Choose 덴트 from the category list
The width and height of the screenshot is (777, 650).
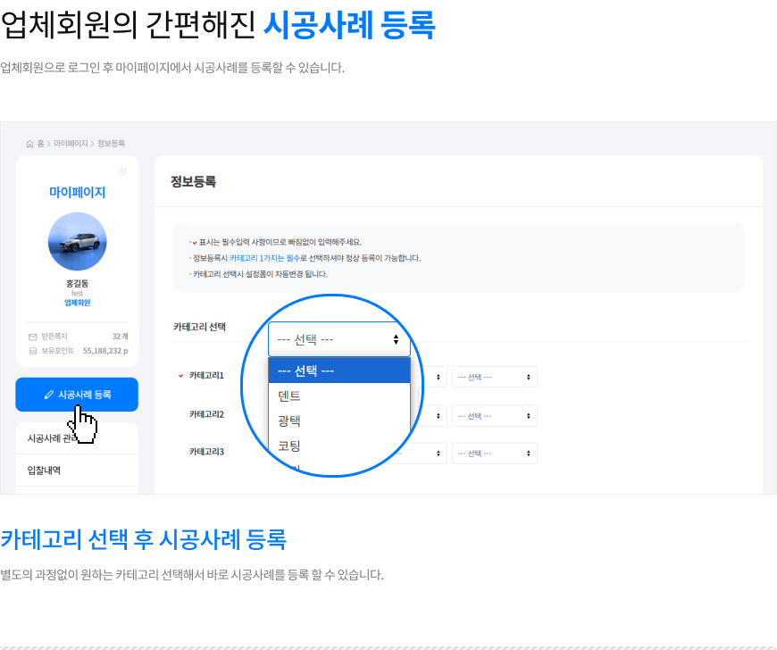click(339, 396)
